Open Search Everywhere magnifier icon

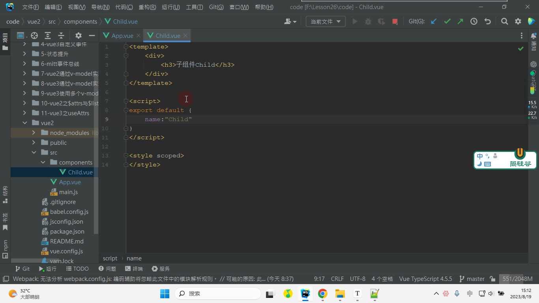(505, 22)
